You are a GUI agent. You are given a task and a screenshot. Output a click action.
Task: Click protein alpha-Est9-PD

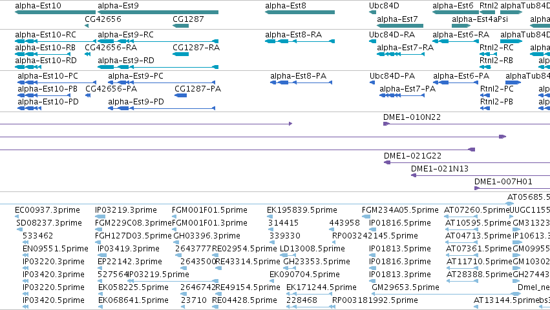pos(162,108)
